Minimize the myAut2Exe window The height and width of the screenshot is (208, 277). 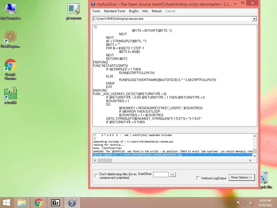pos(235,4)
